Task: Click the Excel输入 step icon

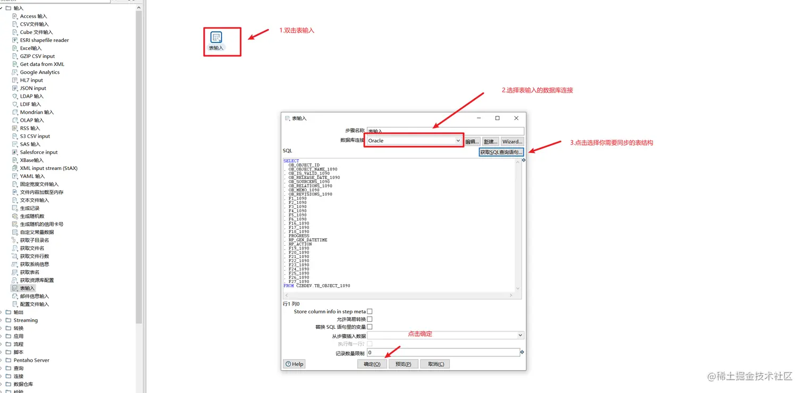Action: 15,48
